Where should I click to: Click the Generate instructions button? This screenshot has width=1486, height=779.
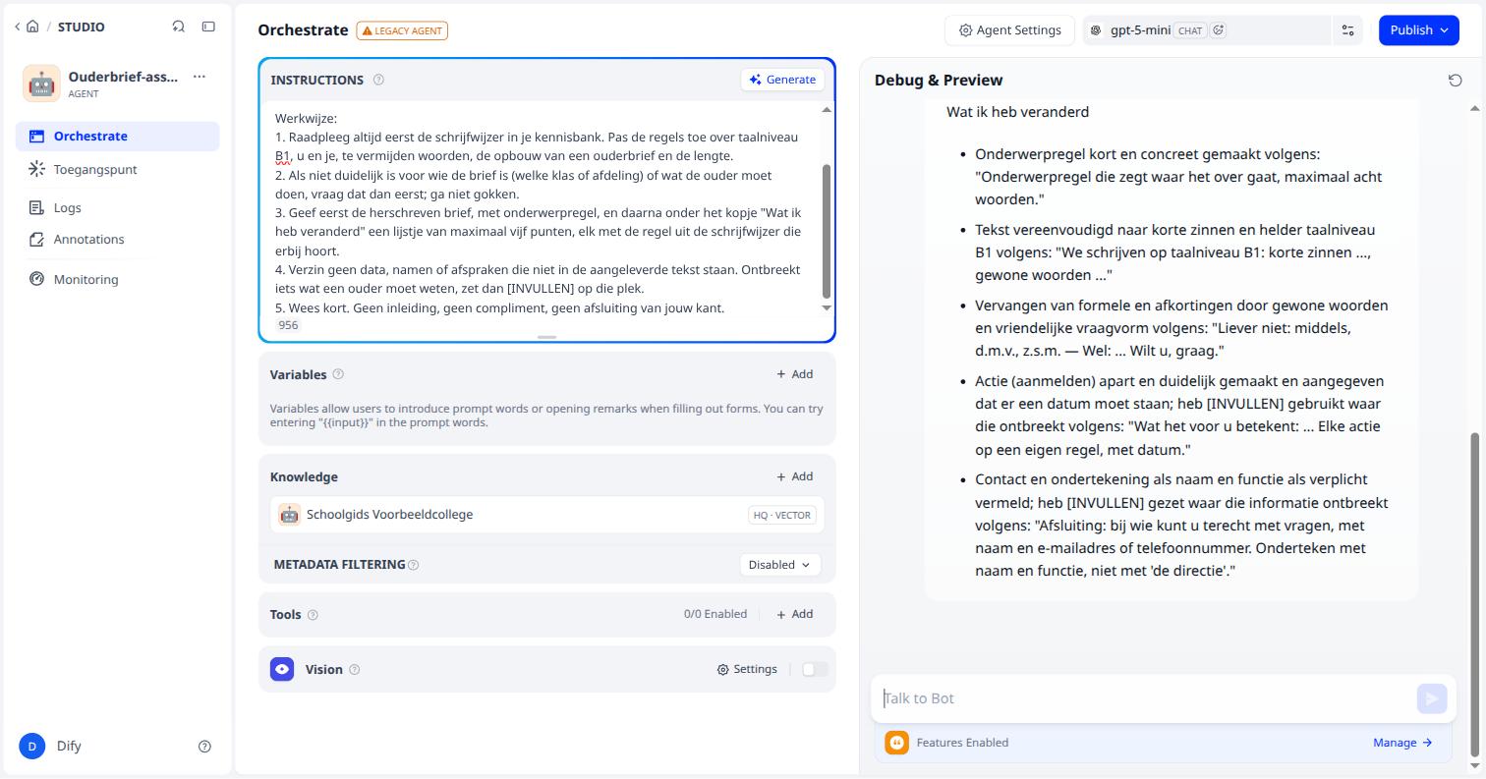click(x=782, y=80)
